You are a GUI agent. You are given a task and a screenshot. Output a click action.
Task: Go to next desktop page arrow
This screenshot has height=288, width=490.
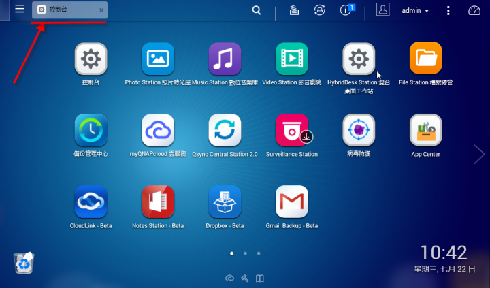(x=478, y=154)
